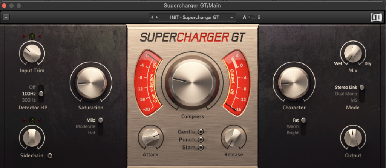Select Dual Mono mode
The image size is (386, 168).
pyautogui.click(x=346, y=94)
